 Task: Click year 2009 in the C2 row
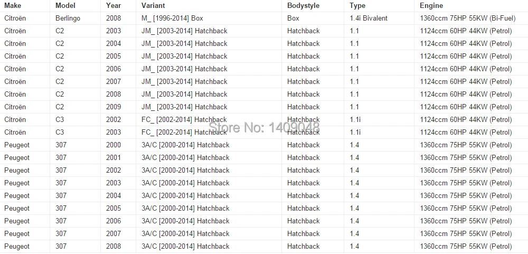pyautogui.click(x=114, y=107)
